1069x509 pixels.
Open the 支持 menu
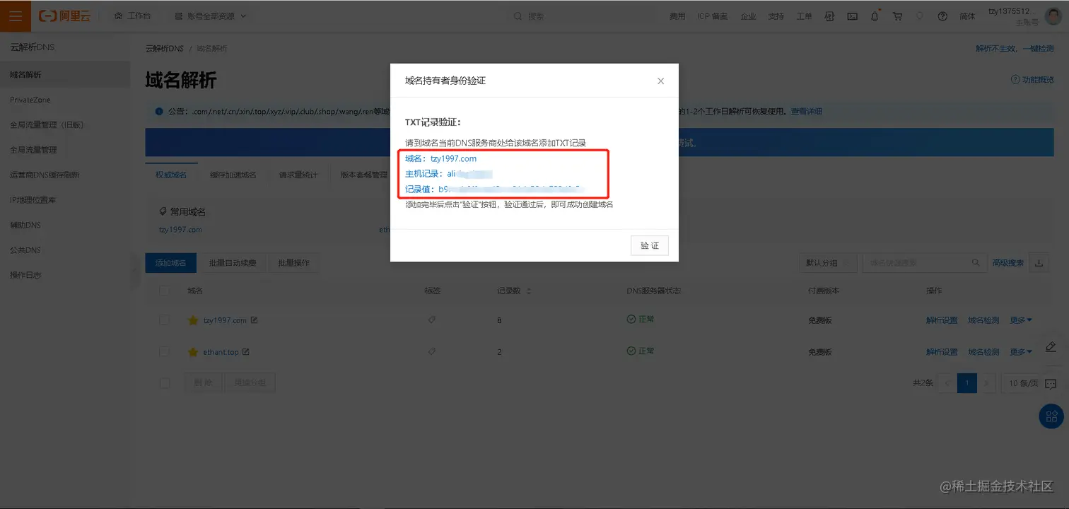776,16
